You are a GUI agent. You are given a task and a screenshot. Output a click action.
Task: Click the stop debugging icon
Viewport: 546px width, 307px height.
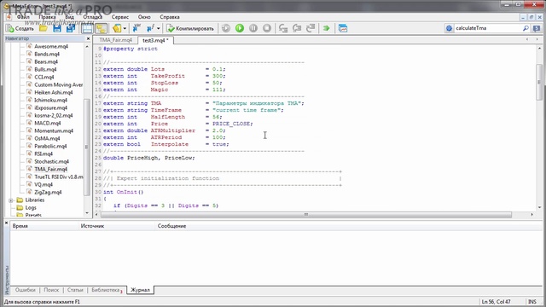pyautogui.click(x=267, y=28)
